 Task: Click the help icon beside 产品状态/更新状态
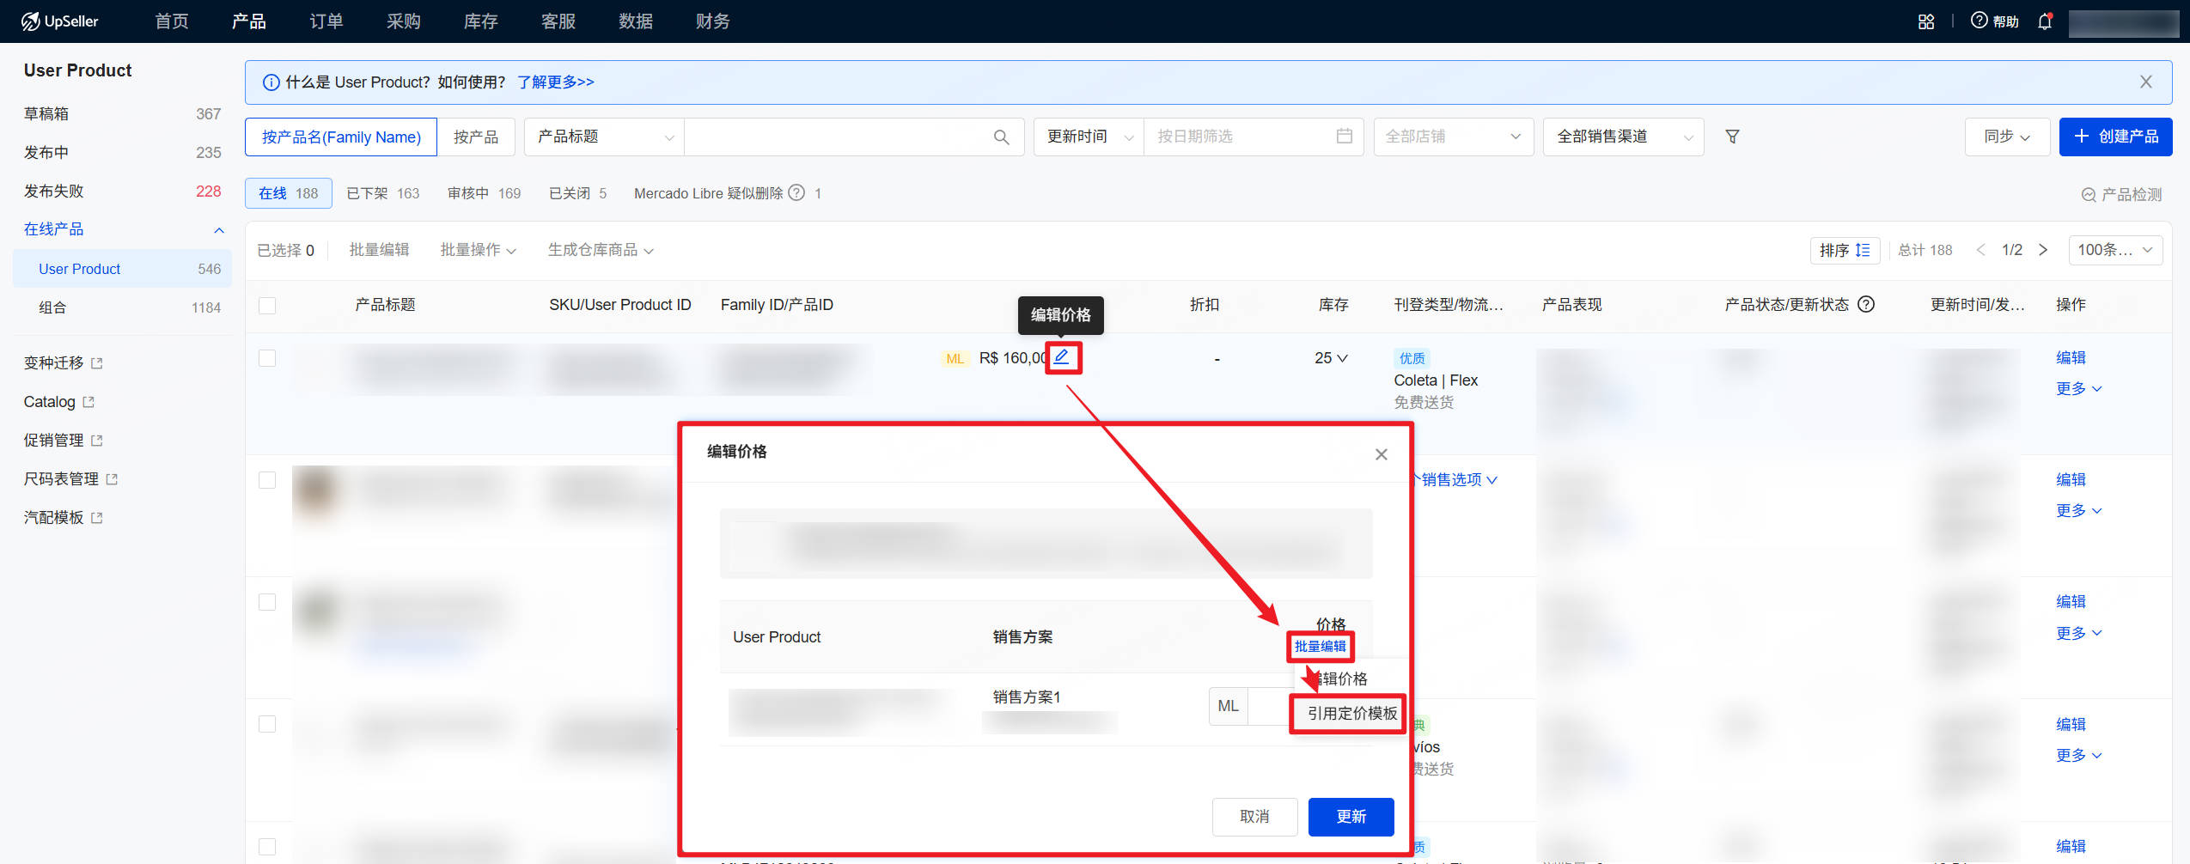pos(1866,305)
